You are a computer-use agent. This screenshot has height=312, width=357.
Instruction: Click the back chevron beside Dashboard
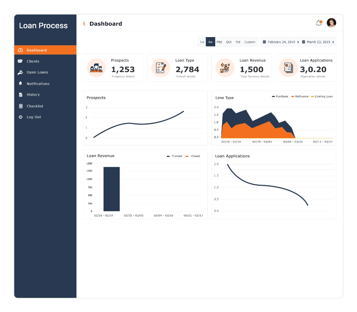(84, 24)
